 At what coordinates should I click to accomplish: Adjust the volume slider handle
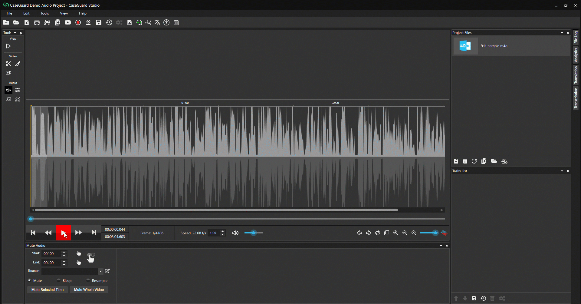(254, 233)
